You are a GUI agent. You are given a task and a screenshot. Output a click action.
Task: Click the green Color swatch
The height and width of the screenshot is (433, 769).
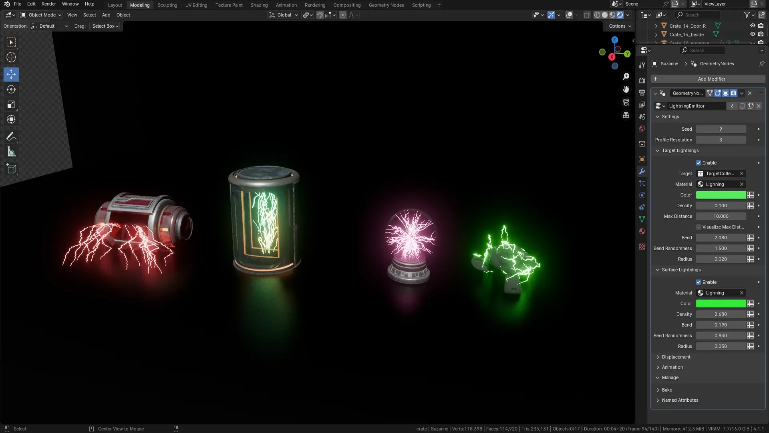(721, 195)
